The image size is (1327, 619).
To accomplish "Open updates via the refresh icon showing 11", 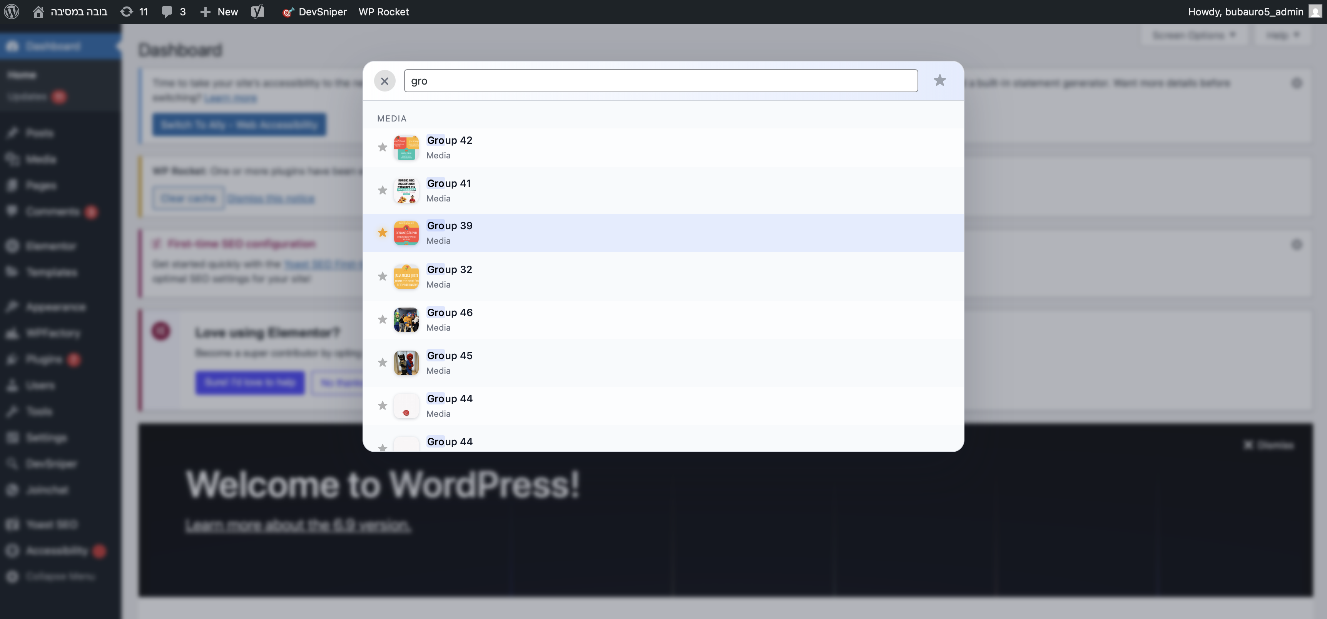I will [x=126, y=11].
